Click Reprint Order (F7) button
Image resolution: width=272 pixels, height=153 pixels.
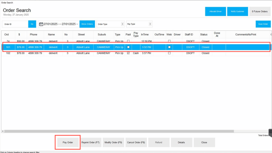tap(91, 142)
